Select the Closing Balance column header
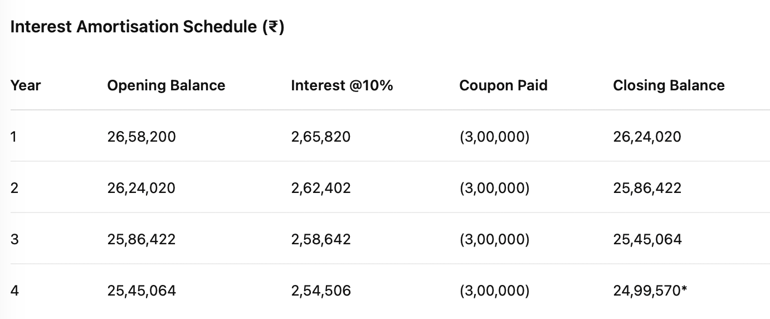Image resolution: width=770 pixels, height=319 pixels. click(x=669, y=85)
